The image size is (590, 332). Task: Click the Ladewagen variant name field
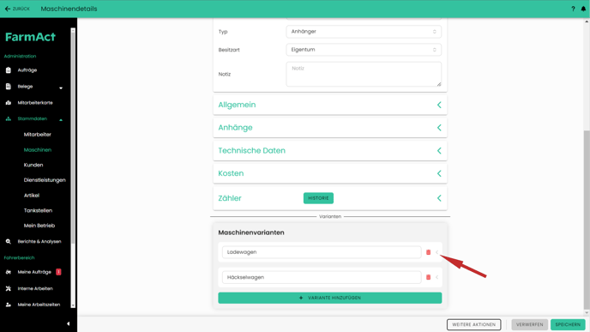pos(322,252)
